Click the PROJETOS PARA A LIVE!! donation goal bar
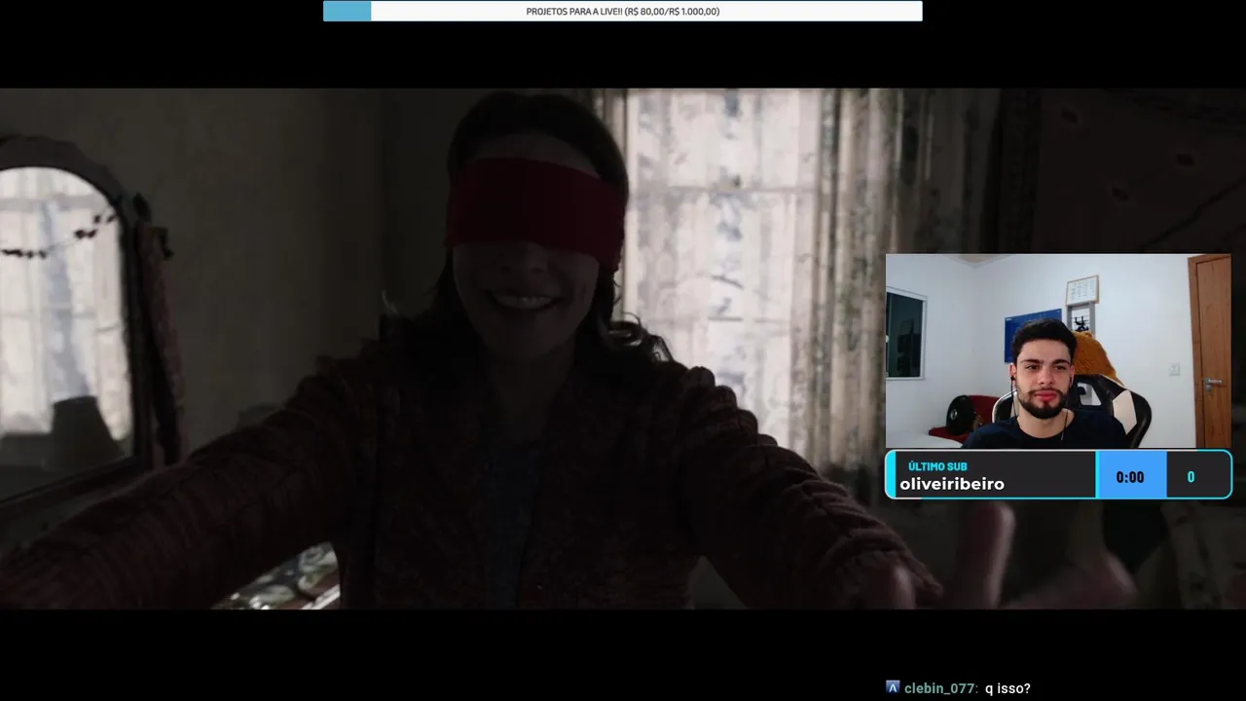 point(623,11)
